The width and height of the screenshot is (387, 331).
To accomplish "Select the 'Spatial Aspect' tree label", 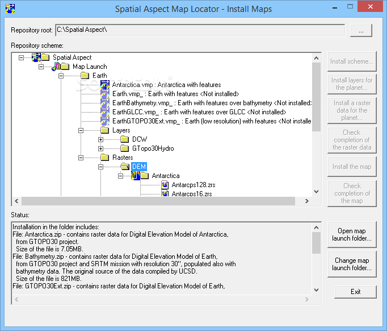I will 72,57.
